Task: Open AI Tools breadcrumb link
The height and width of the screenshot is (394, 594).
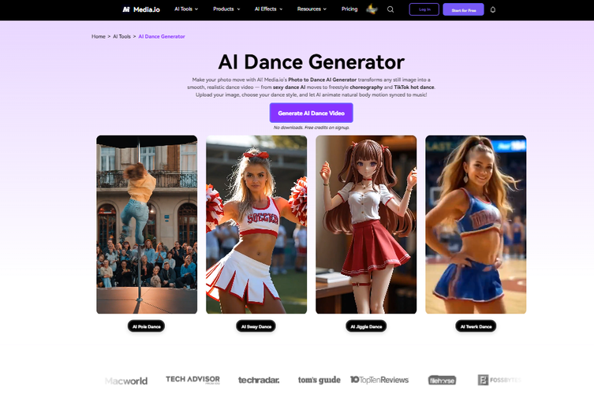Action: coord(121,36)
